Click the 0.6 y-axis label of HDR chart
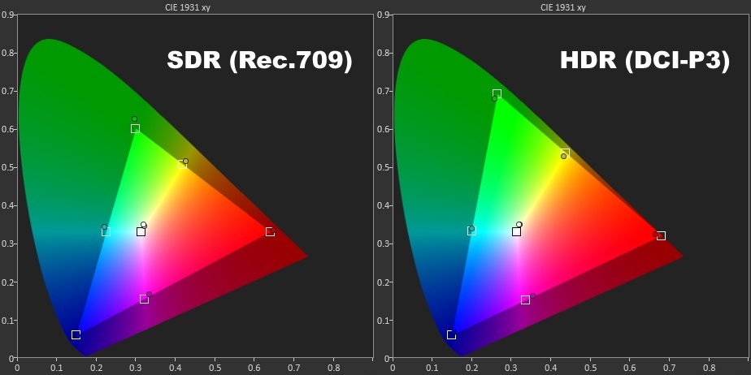Viewport: 751px width, 375px height. pyautogui.click(x=382, y=129)
